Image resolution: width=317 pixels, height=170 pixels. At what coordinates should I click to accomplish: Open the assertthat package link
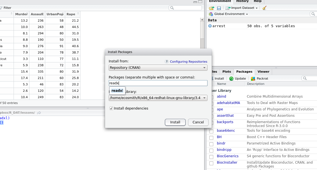[x=225, y=116]
